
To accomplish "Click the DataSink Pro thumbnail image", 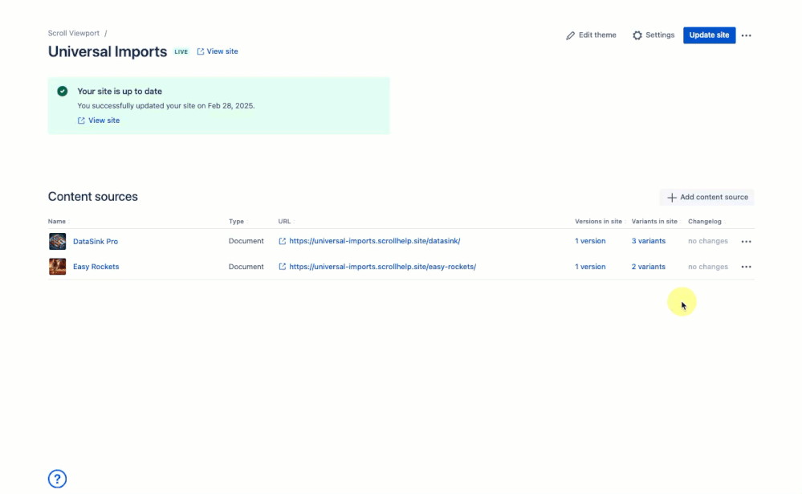I will [57, 241].
